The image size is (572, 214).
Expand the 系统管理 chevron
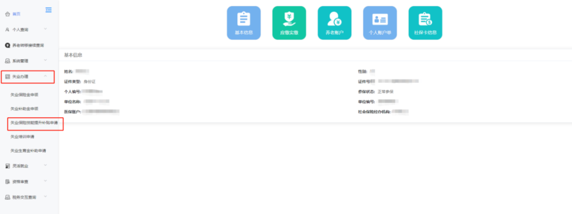(x=45, y=60)
